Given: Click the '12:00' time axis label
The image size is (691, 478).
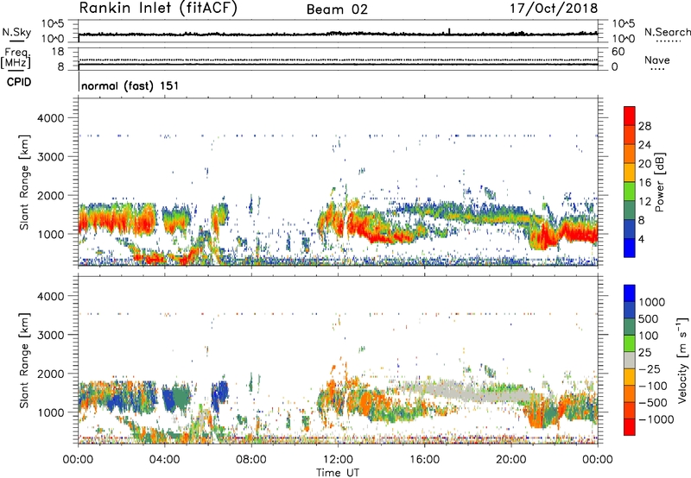Looking at the screenshot, I should [338, 460].
